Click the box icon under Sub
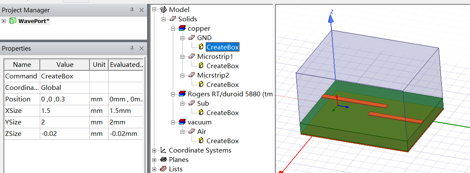This screenshot has width=470, height=173. tap(201, 112)
